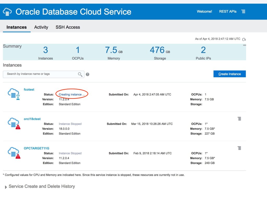Open the OPCTARGET11G instance actions menu icon
Viewport: 267px width, 207px height.
(x=239, y=148)
